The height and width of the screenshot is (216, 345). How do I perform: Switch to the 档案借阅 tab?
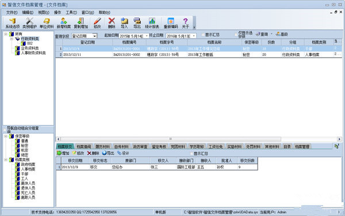[84, 146]
